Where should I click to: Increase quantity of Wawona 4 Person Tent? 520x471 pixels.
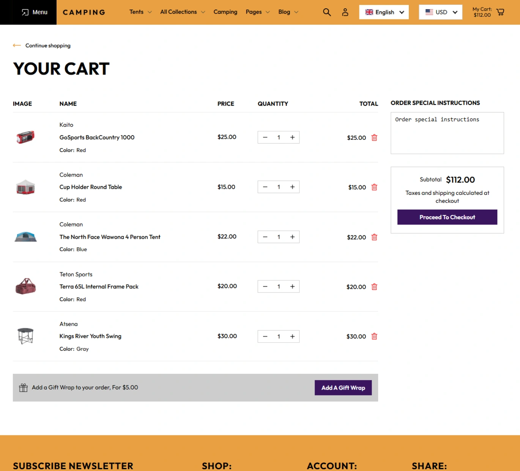tap(292, 237)
